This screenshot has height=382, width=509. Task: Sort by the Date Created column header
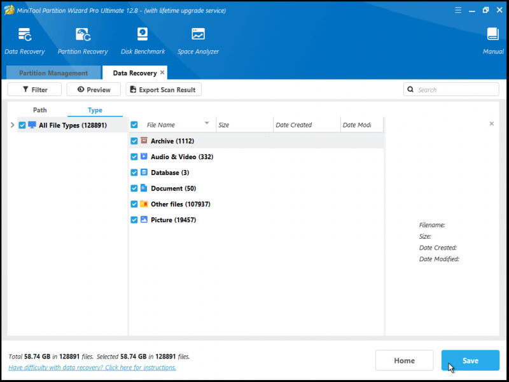pos(307,125)
